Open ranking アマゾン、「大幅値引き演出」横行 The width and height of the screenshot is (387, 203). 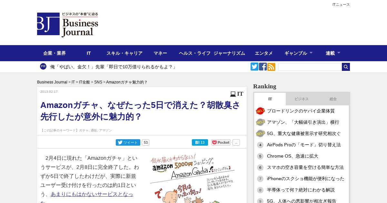coord(303,122)
